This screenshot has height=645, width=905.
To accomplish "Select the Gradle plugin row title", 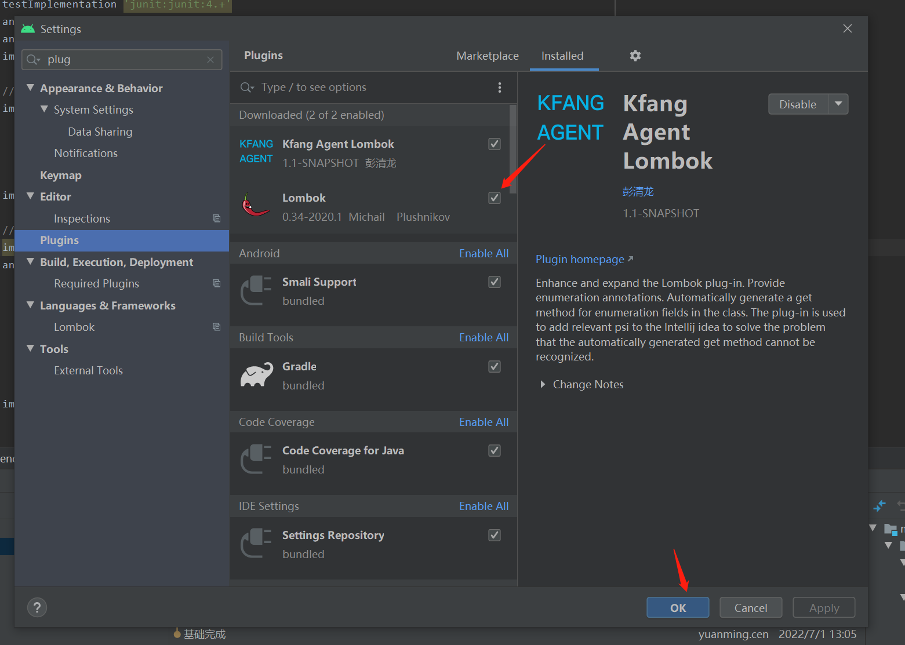I will 299,366.
